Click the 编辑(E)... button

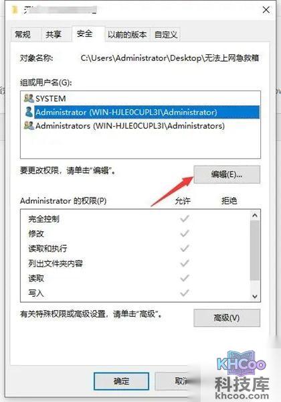tap(227, 174)
